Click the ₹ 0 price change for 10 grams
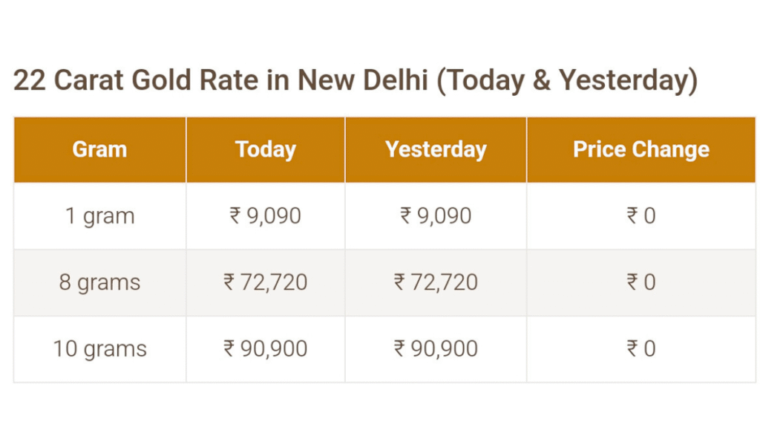This screenshot has height=428, width=760. [641, 349]
